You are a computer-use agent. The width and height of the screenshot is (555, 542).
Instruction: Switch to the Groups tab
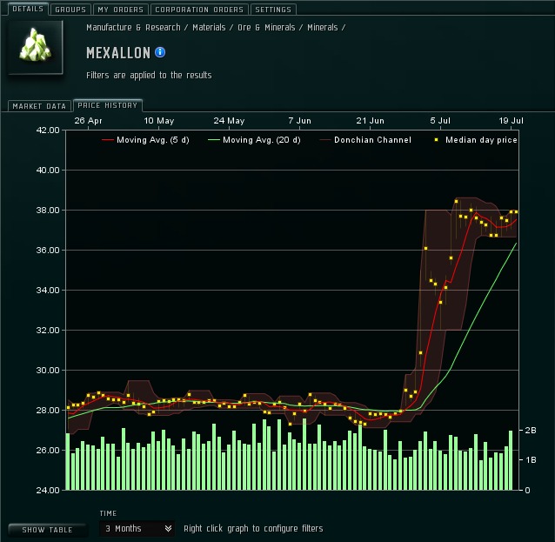[70, 10]
